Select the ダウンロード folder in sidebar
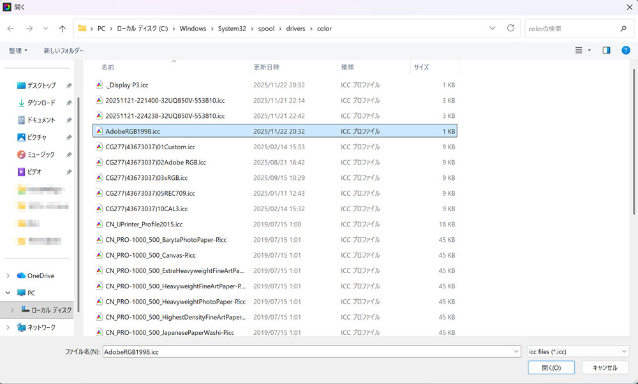Image resolution: width=638 pixels, height=384 pixels. 41,103
